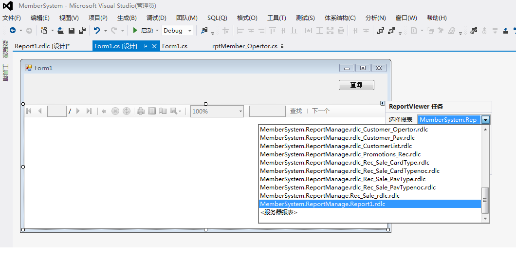The height and width of the screenshot is (263, 516).
Task: Click the report viewer Print Layout icon
Action: pyautogui.click(x=152, y=111)
